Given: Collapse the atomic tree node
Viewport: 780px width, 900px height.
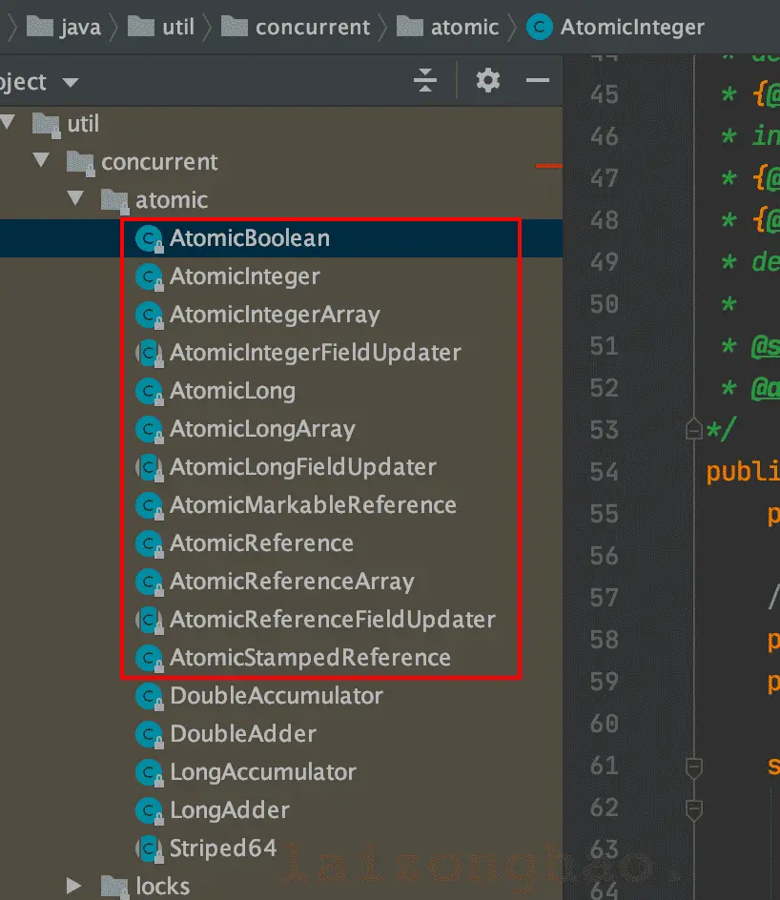Looking at the screenshot, I should [75, 198].
